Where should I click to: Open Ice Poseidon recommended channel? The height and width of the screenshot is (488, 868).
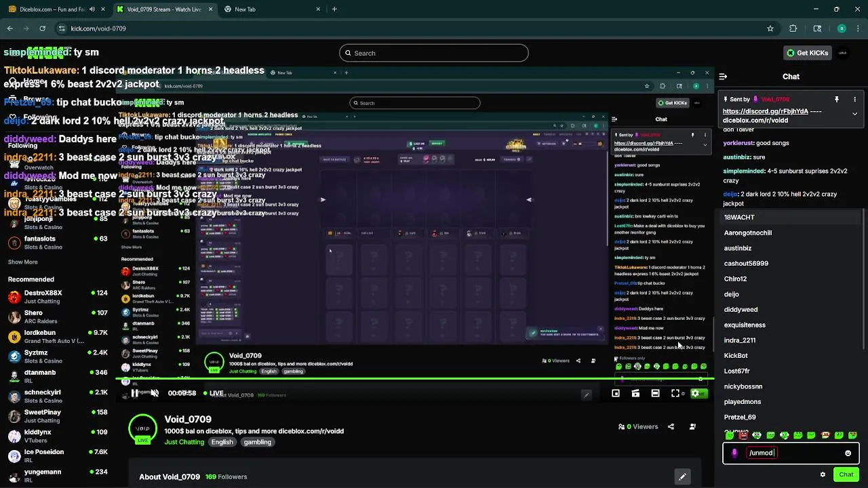pos(58,455)
